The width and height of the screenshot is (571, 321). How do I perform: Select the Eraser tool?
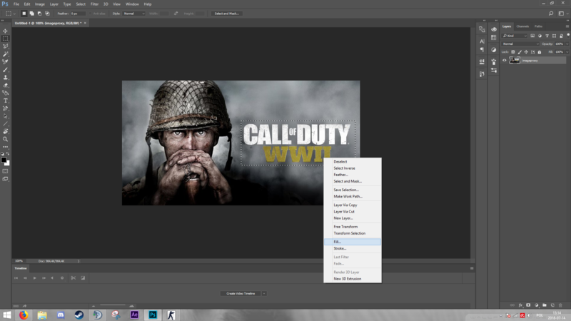point(6,85)
